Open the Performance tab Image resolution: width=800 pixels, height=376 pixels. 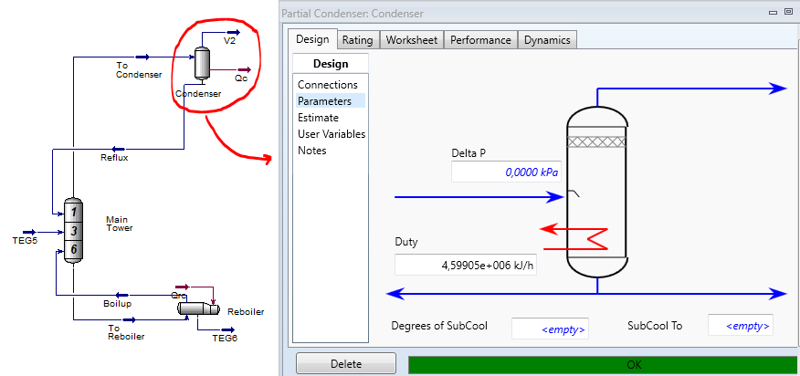point(480,40)
